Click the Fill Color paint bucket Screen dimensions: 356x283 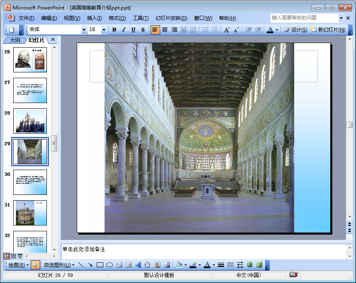[x=179, y=265]
